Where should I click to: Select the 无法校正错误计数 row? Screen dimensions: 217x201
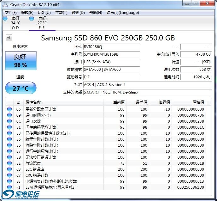[x=106, y=157]
